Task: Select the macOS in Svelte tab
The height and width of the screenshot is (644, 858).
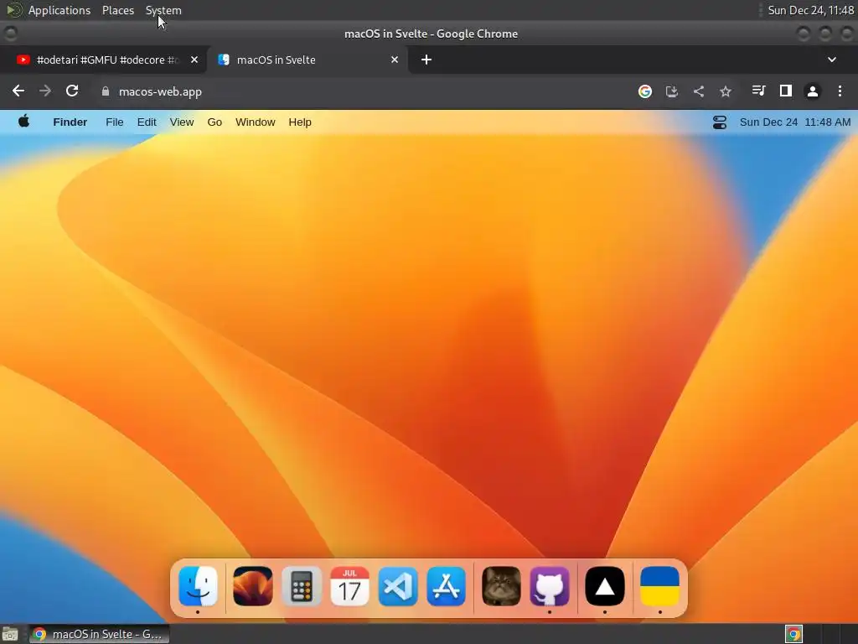Action: pyautogui.click(x=307, y=60)
